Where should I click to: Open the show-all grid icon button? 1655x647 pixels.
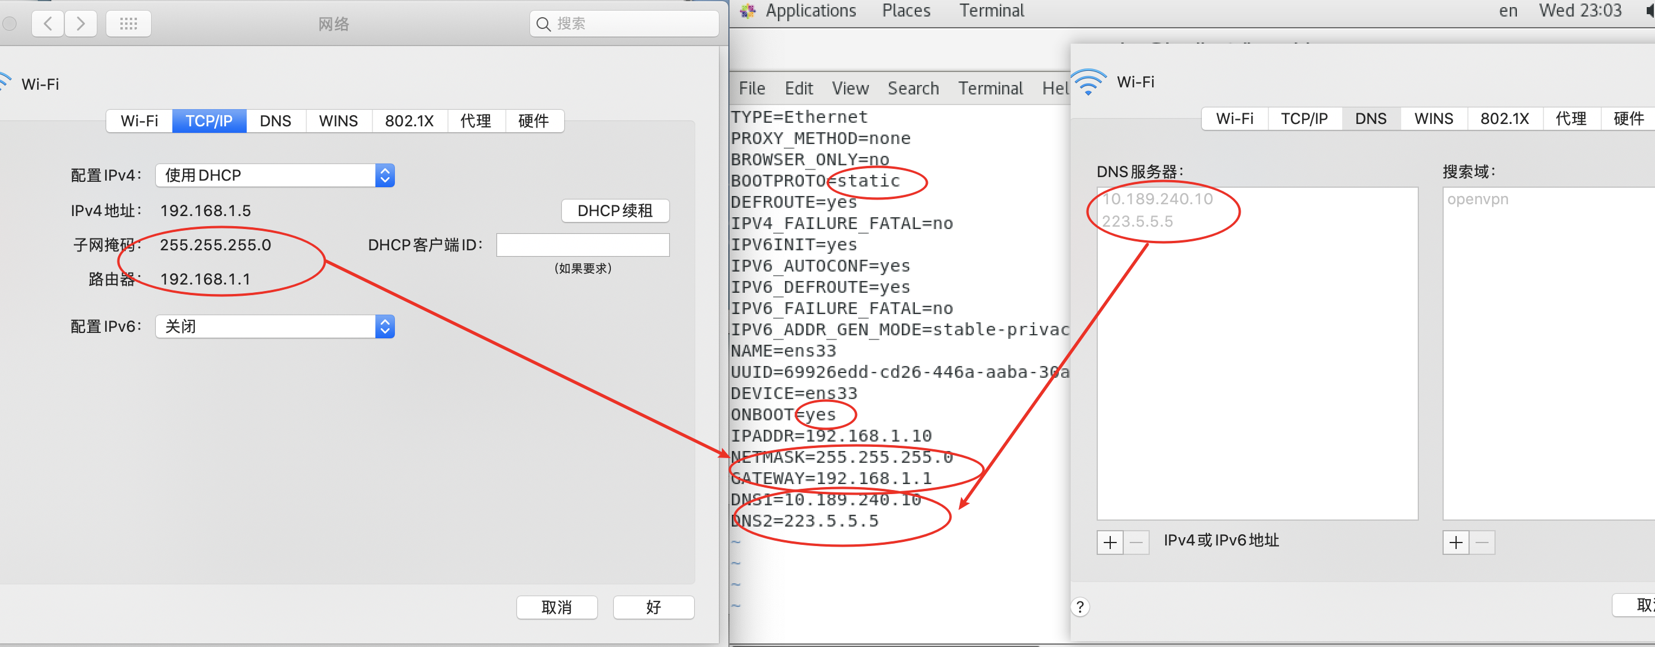[129, 24]
